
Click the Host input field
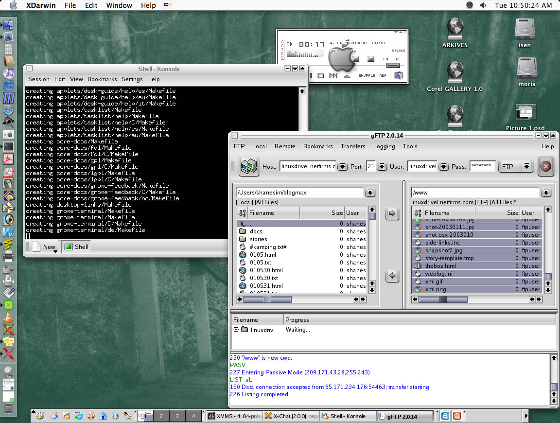[308, 166]
